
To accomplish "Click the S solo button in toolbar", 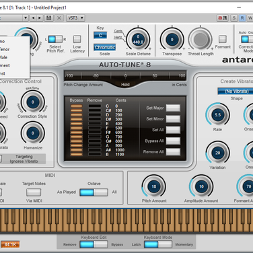I will pyautogui.click(x=234, y=18).
